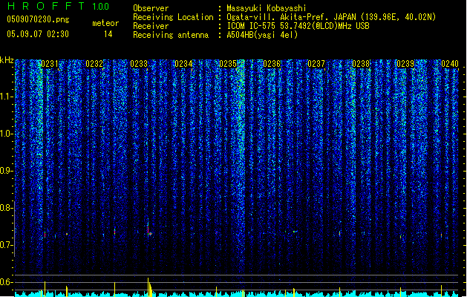The width and height of the screenshot is (467, 297).
Task: Click observer name Masayuki Kobayashi
Action: (267, 8)
